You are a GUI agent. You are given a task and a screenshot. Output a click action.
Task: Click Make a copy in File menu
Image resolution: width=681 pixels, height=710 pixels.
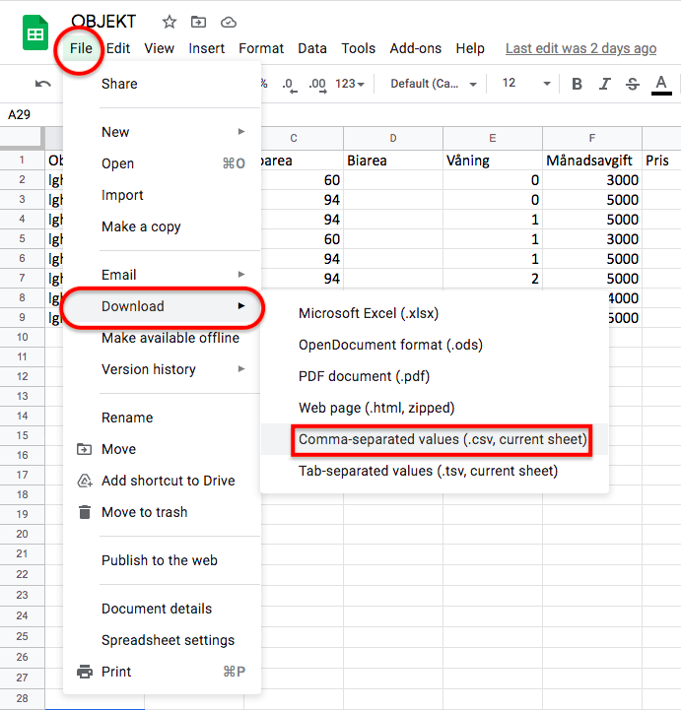(141, 226)
